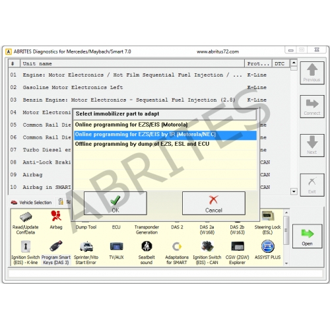Click the Connect button

(312, 106)
